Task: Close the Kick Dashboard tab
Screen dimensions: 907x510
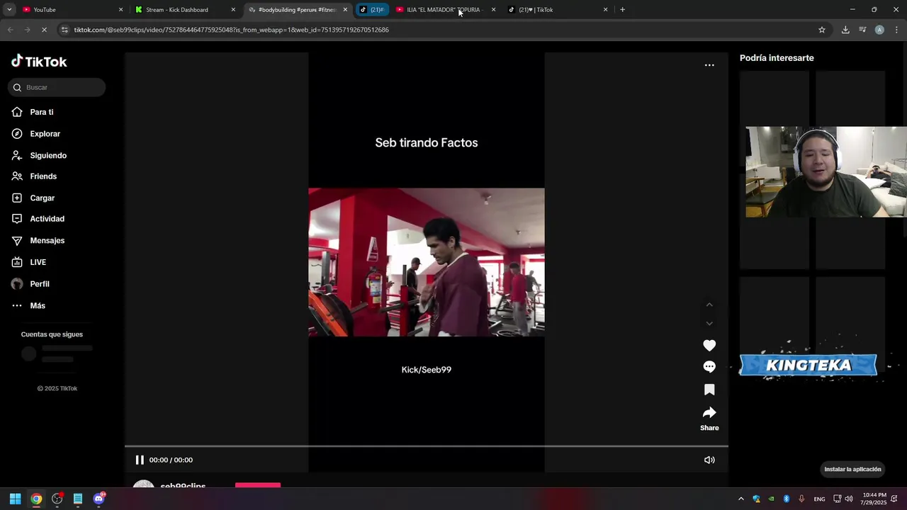Action: (233, 10)
